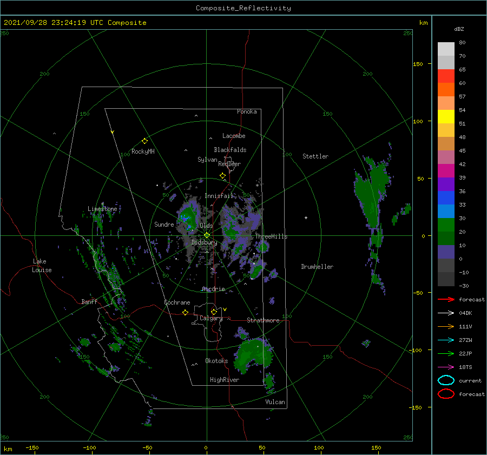The height and width of the screenshot is (455, 487).
Task: Click the Stettler label
Action: [315, 156]
